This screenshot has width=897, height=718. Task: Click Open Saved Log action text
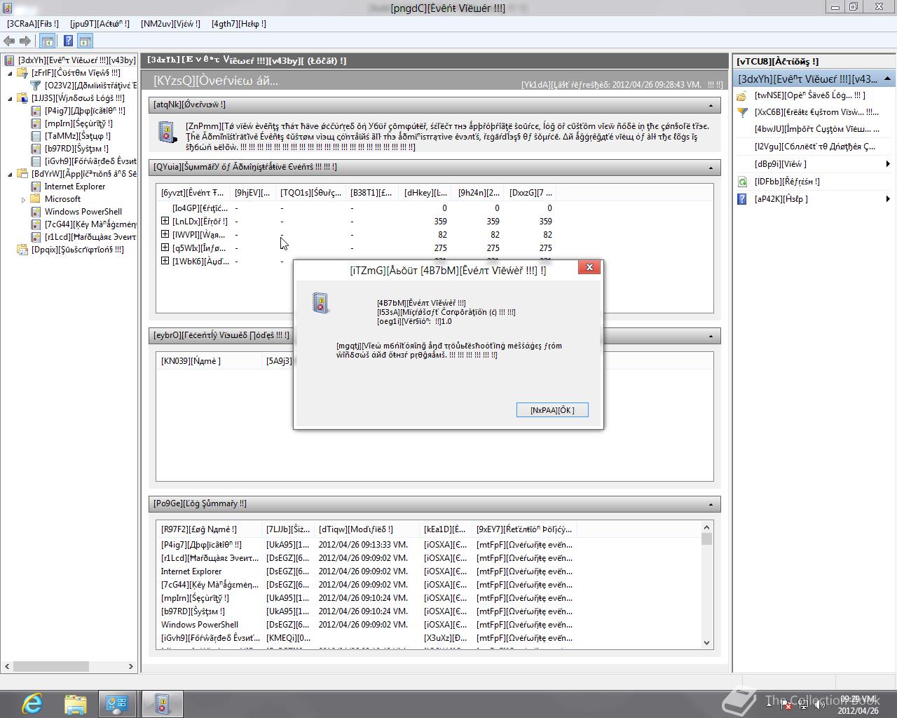pyautogui.click(x=809, y=95)
